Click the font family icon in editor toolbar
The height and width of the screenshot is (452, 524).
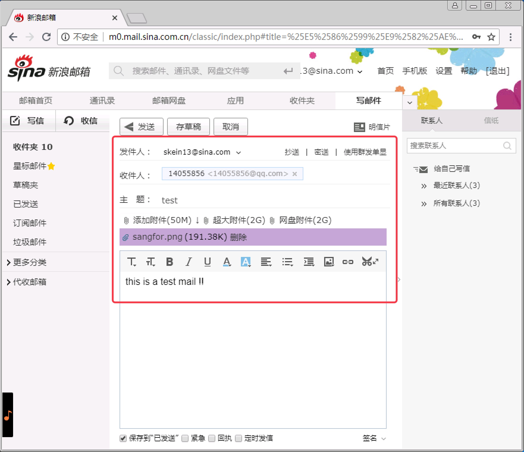pyautogui.click(x=131, y=262)
